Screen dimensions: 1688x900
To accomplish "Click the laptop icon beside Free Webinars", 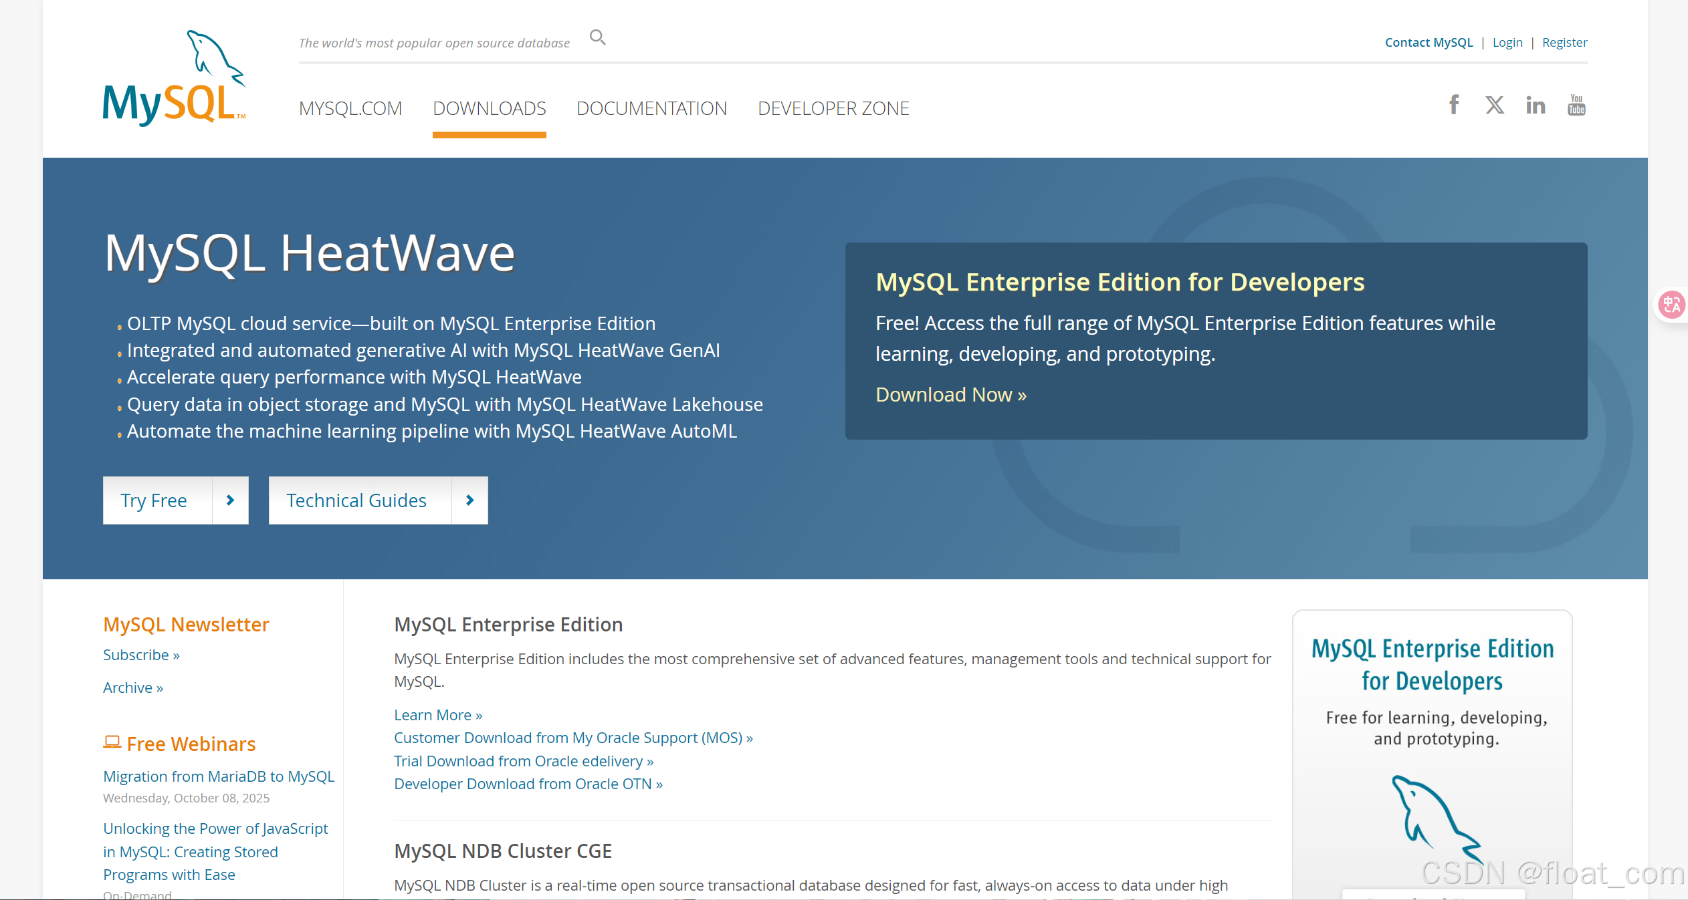I will click(112, 742).
